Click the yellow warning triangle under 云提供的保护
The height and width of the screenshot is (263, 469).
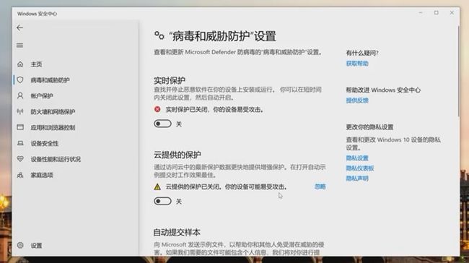[157, 187]
